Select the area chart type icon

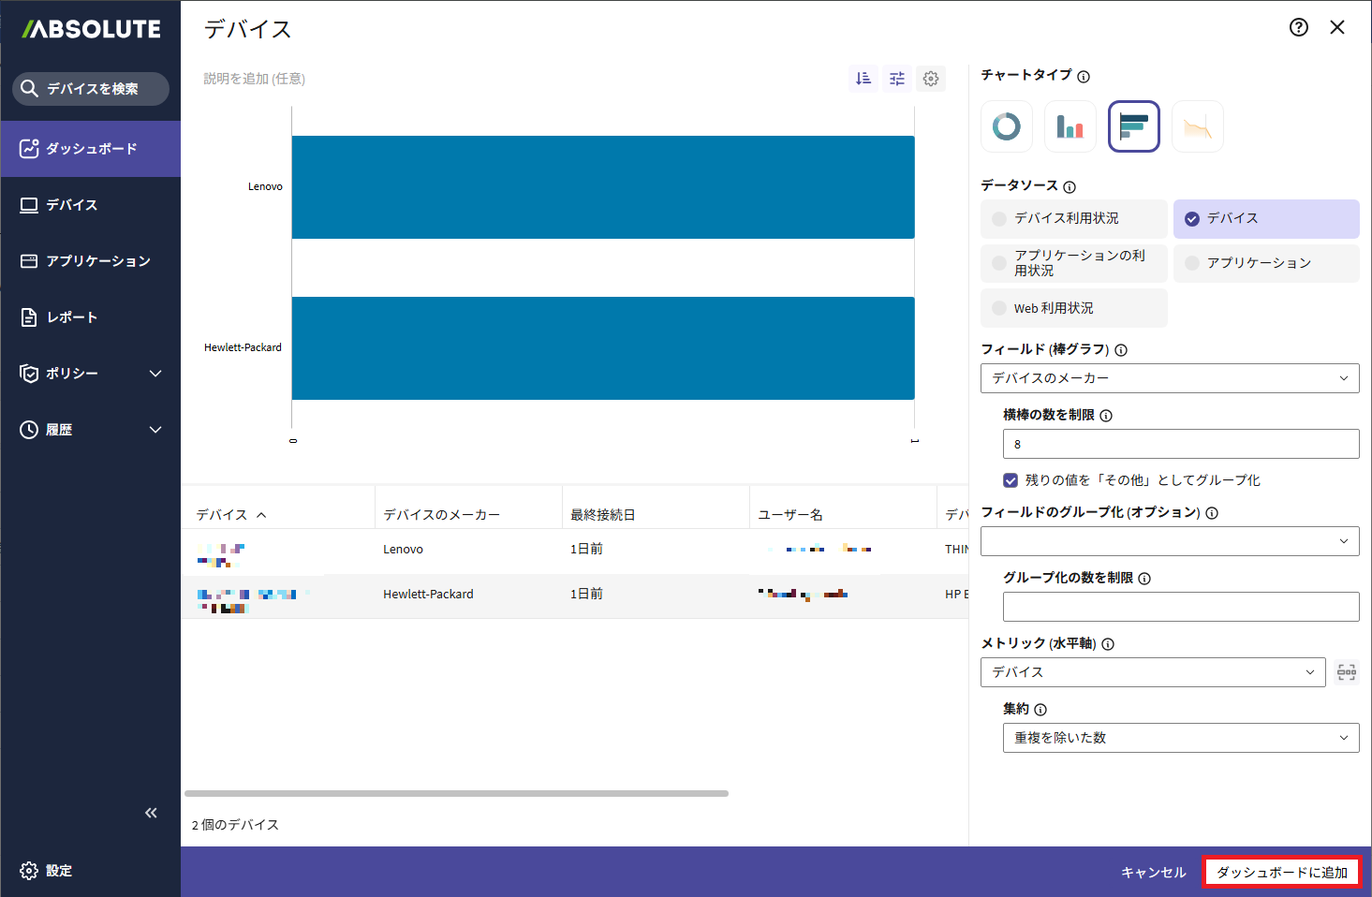tap(1197, 126)
